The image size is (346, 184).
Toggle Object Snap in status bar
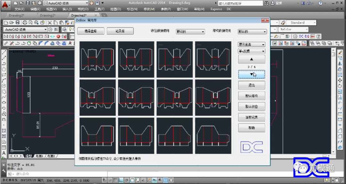pyautogui.click(x=132, y=180)
